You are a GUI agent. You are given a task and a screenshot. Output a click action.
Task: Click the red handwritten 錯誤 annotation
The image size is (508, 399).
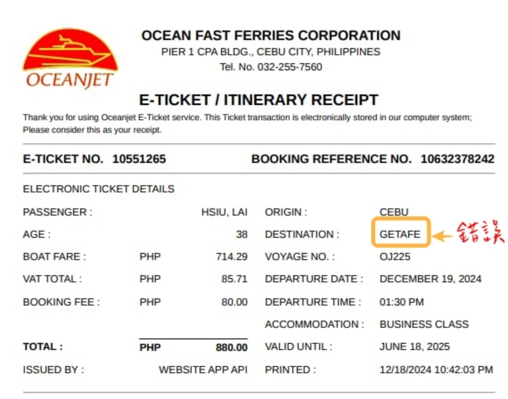[x=480, y=232]
